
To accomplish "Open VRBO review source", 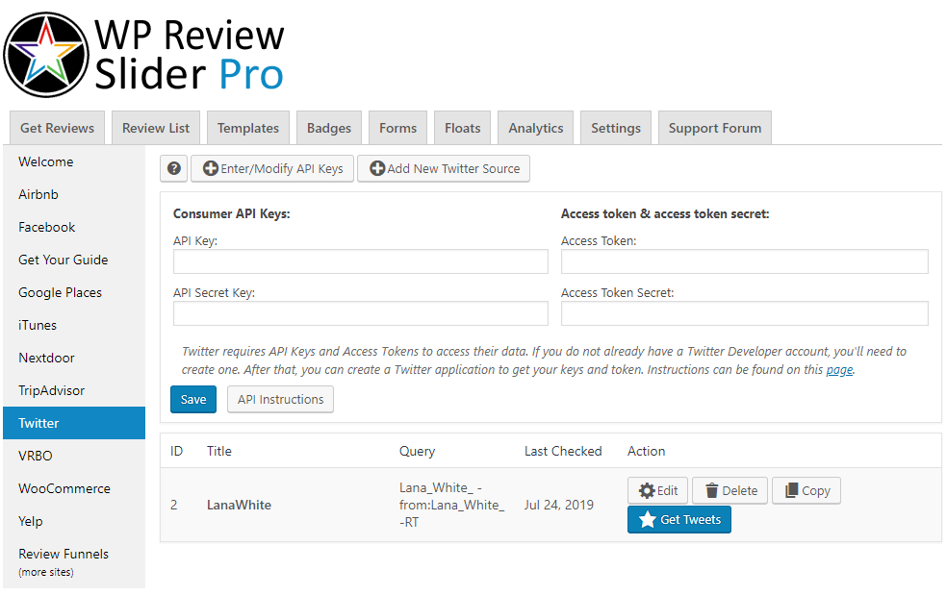I will pos(74,456).
